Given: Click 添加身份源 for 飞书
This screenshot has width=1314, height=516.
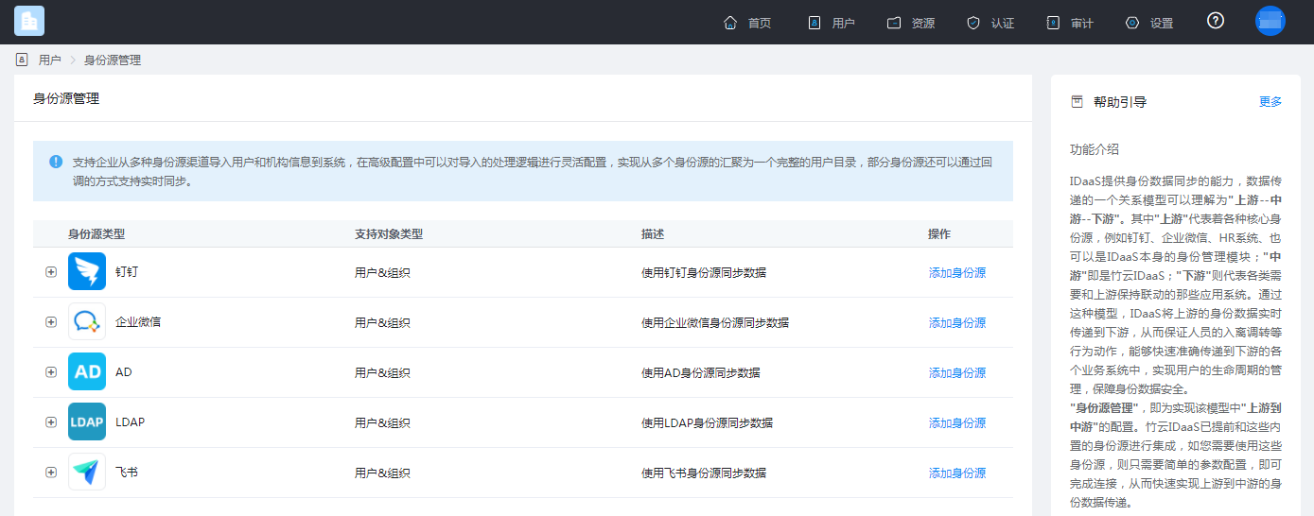Looking at the screenshot, I should click(957, 473).
